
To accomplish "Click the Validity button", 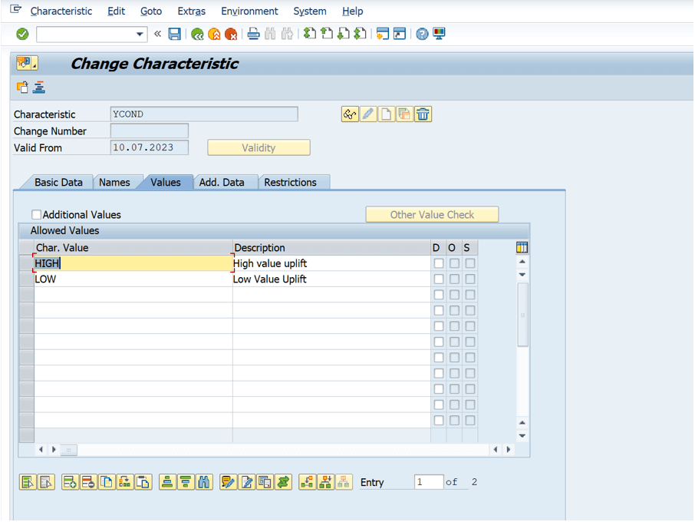I will tap(259, 147).
